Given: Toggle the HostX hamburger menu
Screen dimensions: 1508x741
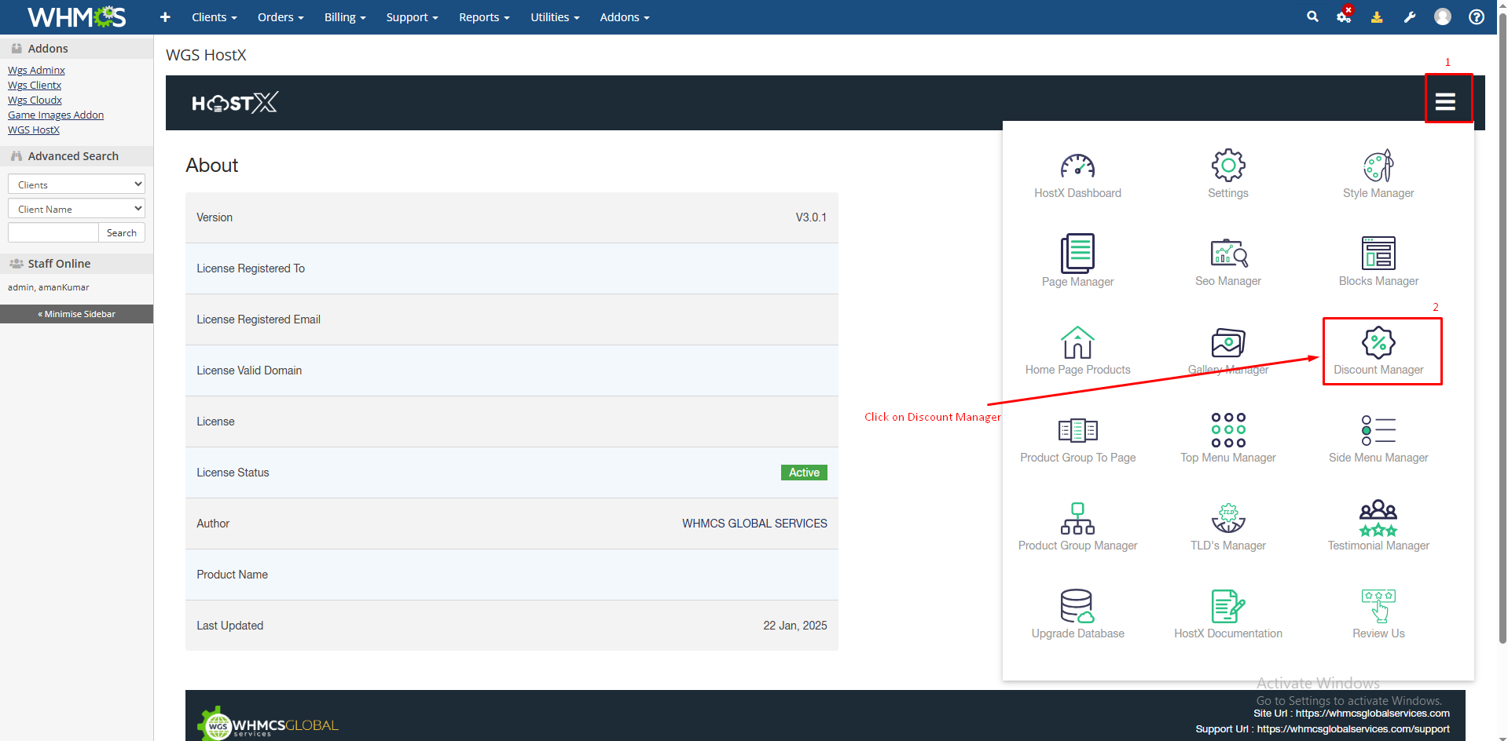Looking at the screenshot, I should point(1445,102).
